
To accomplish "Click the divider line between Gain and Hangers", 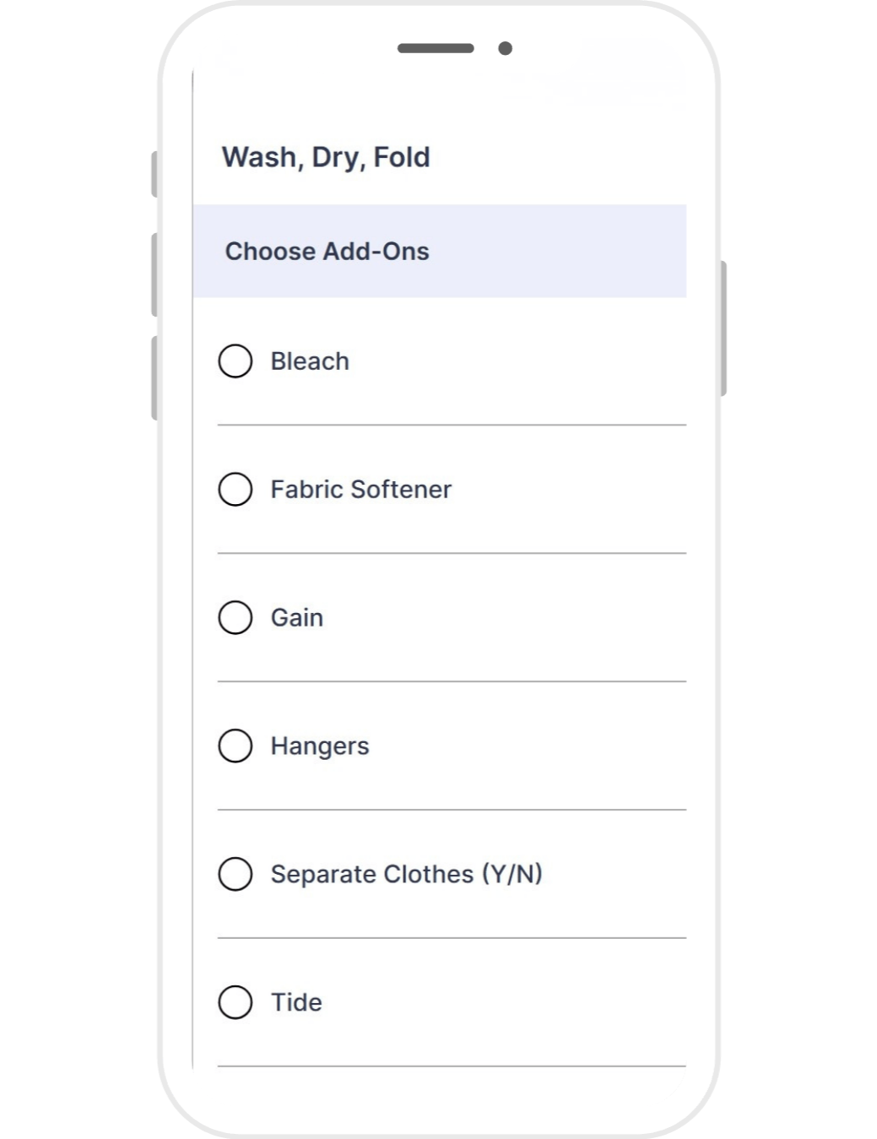I will (452, 681).
